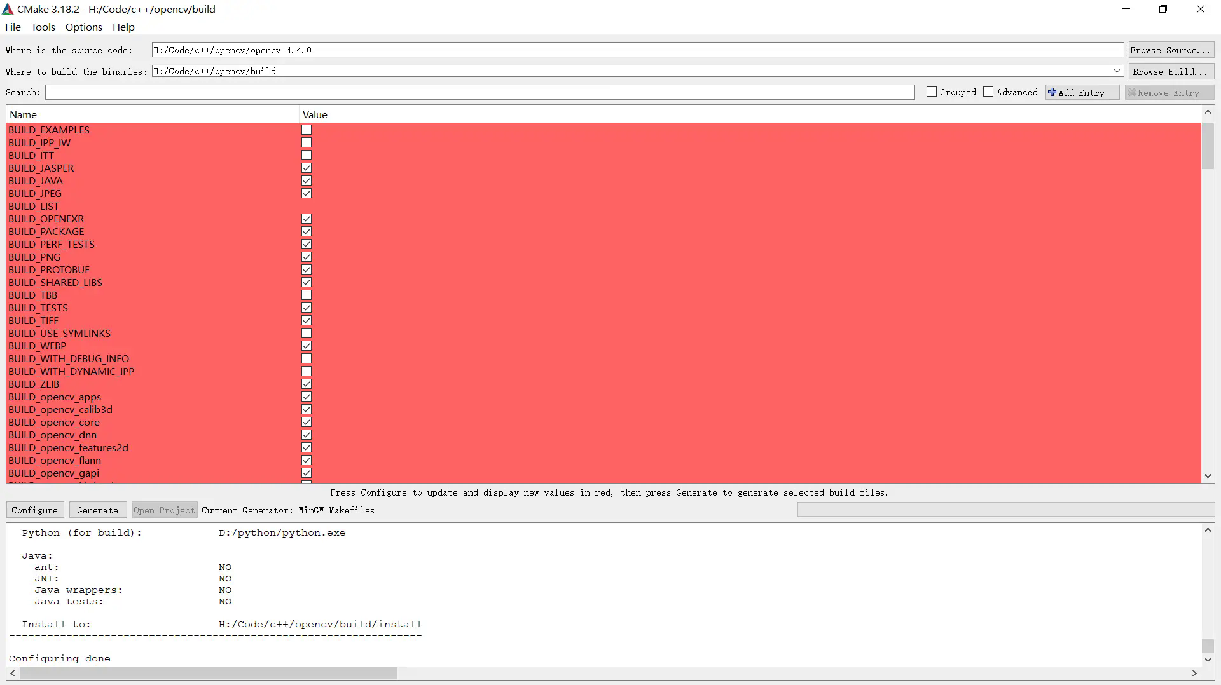Image resolution: width=1221 pixels, height=685 pixels.
Task: Select the BUILD_ITT entry name
Action: (x=31, y=155)
